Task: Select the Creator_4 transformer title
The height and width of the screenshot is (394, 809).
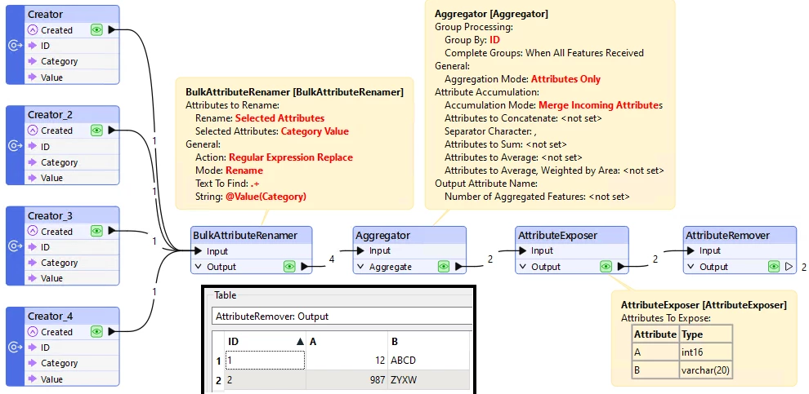Action: 50,316
